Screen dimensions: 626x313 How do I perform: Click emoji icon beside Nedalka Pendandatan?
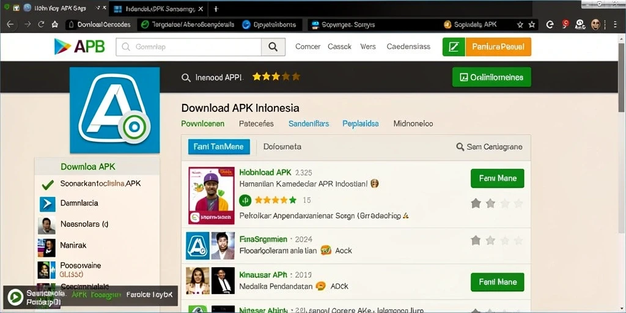point(321,286)
